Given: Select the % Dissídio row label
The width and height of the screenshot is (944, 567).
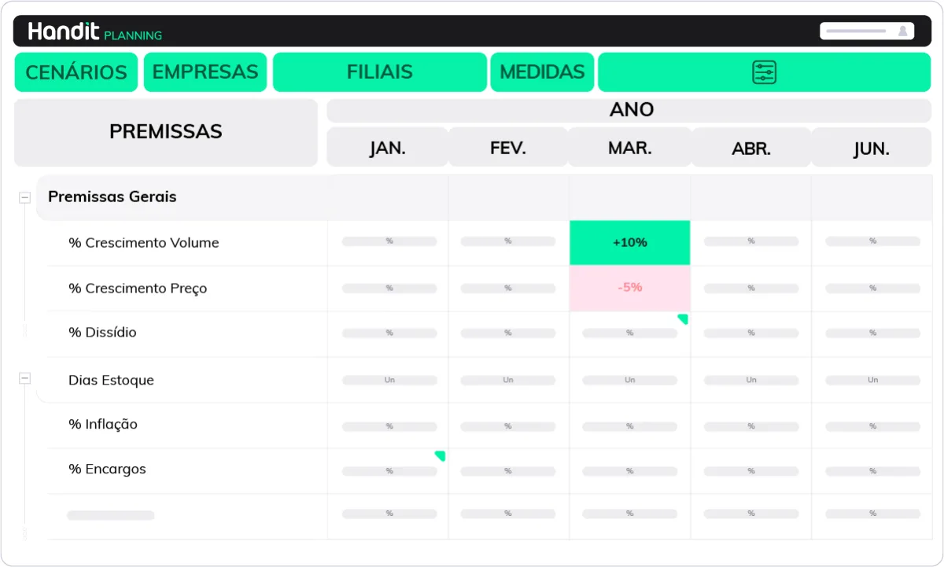Looking at the screenshot, I should tap(102, 333).
